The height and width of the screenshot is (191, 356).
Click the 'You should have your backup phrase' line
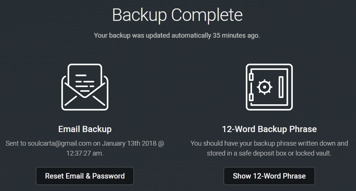(x=269, y=143)
